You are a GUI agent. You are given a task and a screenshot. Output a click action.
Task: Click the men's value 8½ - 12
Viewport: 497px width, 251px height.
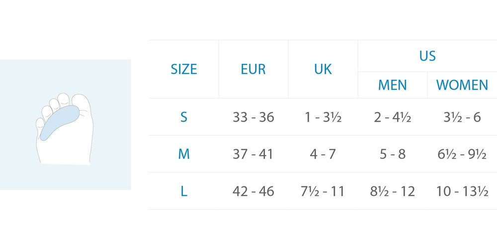coord(393,191)
